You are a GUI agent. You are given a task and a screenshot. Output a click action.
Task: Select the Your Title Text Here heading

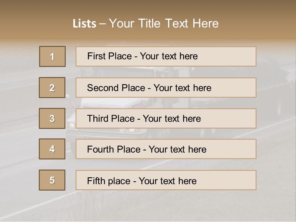(164, 23)
